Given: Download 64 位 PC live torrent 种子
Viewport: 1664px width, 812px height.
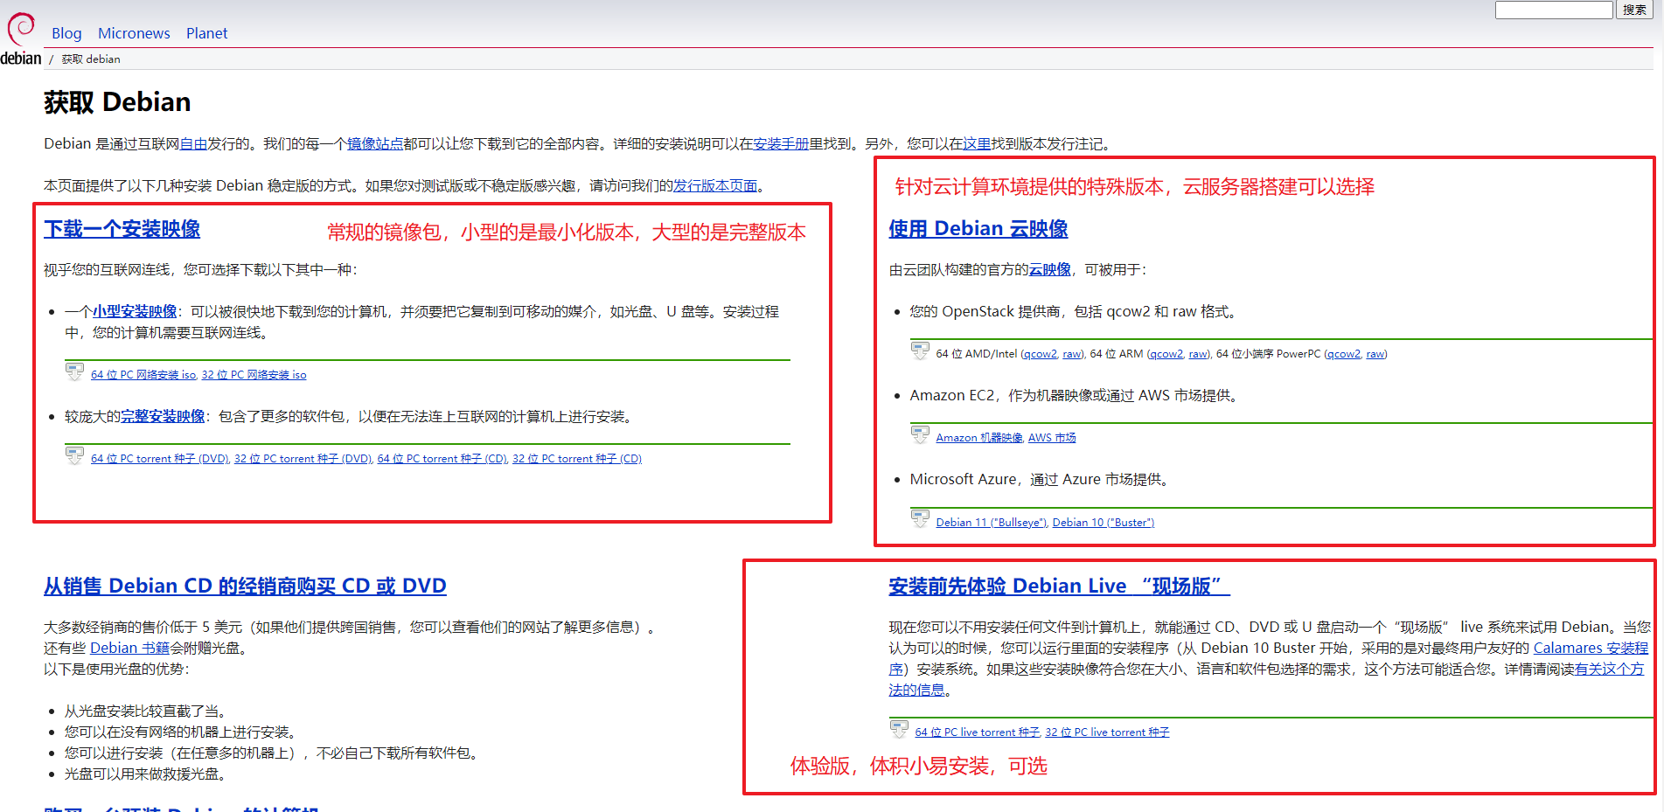Looking at the screenshot, I should pyautogui.click(x=978, y=732).
